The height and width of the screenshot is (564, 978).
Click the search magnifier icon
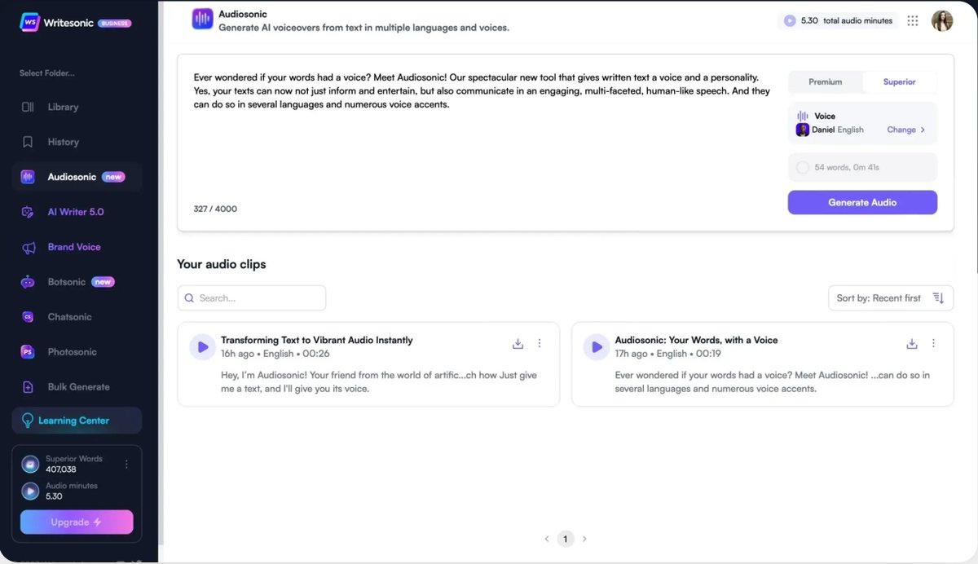(x=189, y=298)
